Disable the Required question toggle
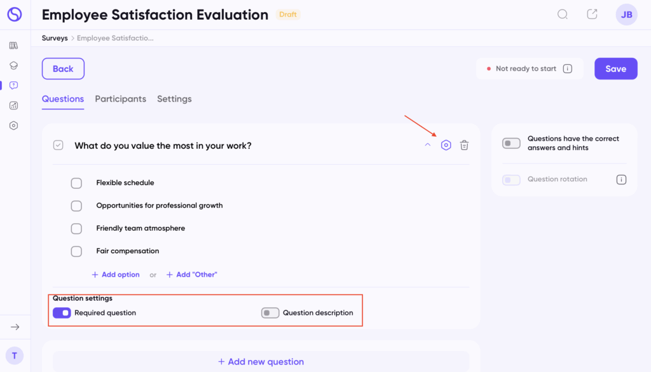The image size is (651, 372). click(62, 313)
